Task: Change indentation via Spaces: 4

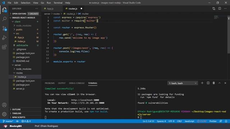Action: [161, 121]
